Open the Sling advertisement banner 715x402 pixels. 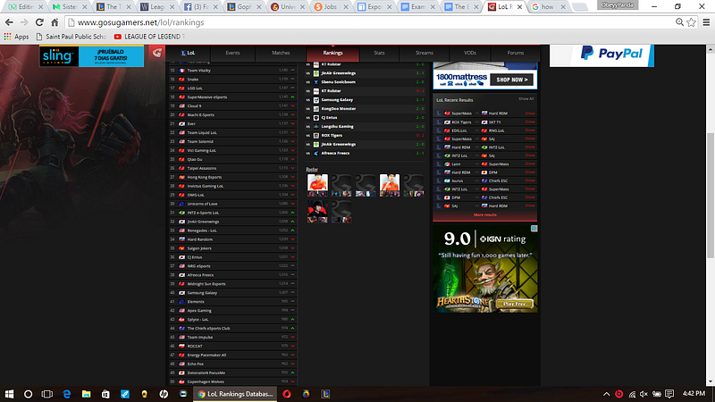[x=92, y=56]
